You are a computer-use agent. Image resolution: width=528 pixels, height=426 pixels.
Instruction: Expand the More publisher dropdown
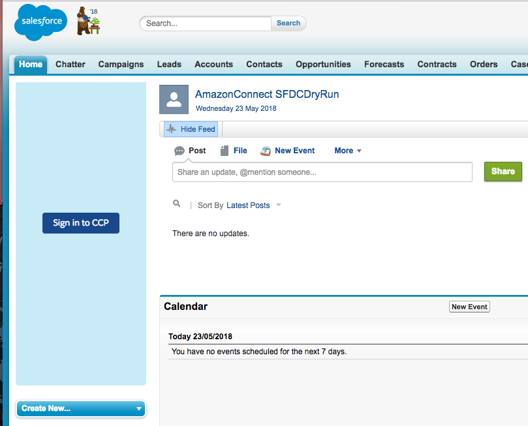coord(348,151)
